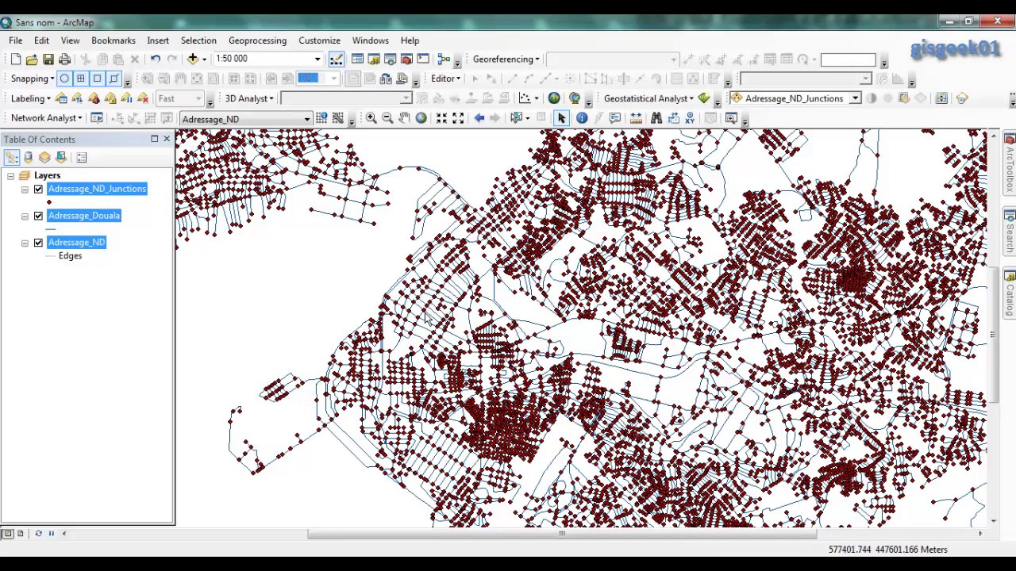The image size is (1016, 571).
Task: Open the Adressage_ND_Junctions layer dropdown in toolbar
Action: coord(855,98)
